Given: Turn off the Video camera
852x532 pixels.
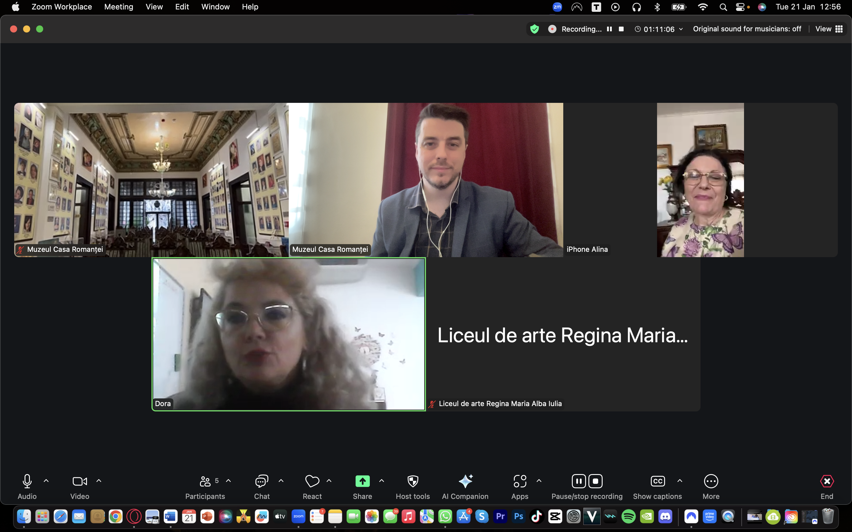Looking at the screenshot, I should coord(80,481).
